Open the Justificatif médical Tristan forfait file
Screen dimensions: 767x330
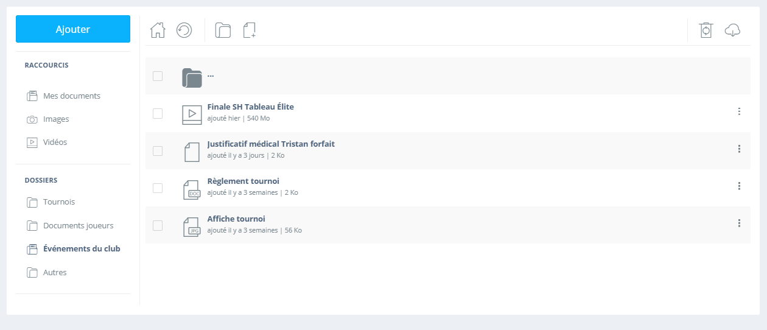tap(271, 144)
